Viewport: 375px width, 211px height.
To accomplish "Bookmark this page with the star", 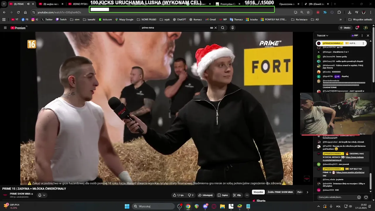I will (308, 12).
